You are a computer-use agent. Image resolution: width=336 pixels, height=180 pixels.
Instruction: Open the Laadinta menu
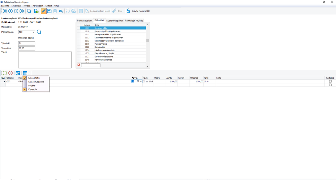5,6
